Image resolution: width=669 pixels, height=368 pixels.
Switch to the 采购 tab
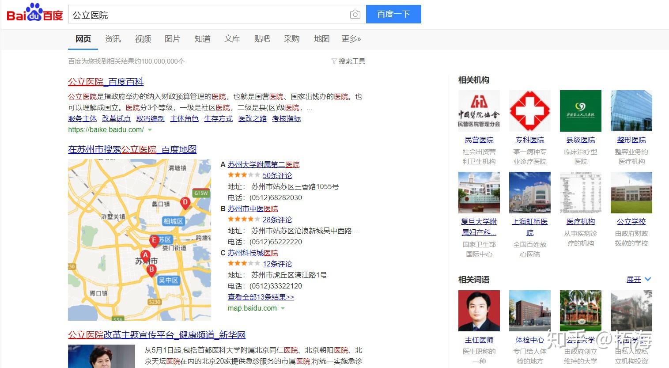291,39
